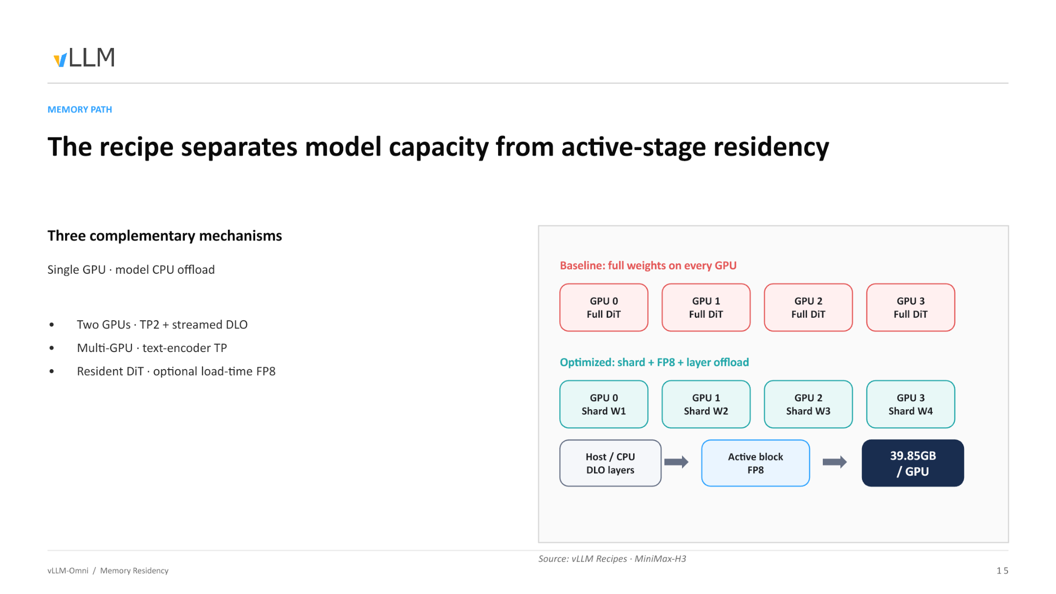Click the 'GPU 3 Full DiT' red box
Screen dimensions: 1056x594
tap(910, 308)
